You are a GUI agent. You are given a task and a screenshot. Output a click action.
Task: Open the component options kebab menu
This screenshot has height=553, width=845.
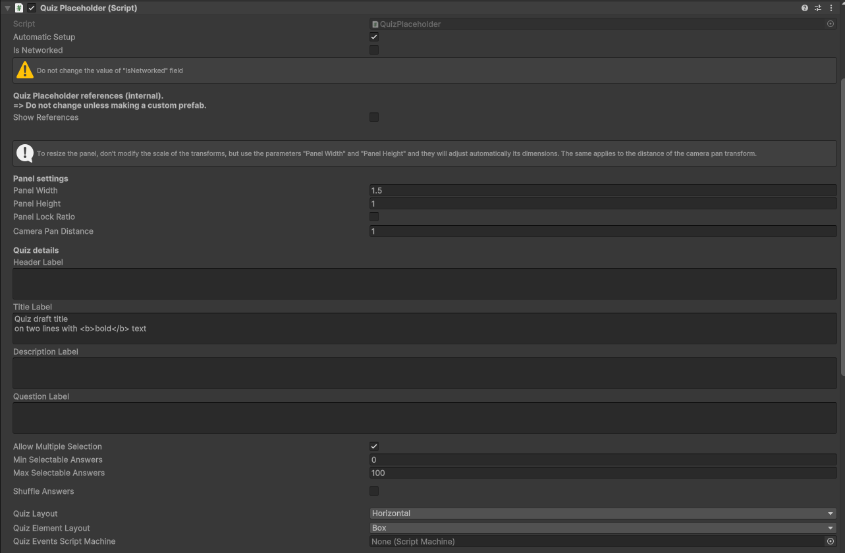tap(831, 8)
